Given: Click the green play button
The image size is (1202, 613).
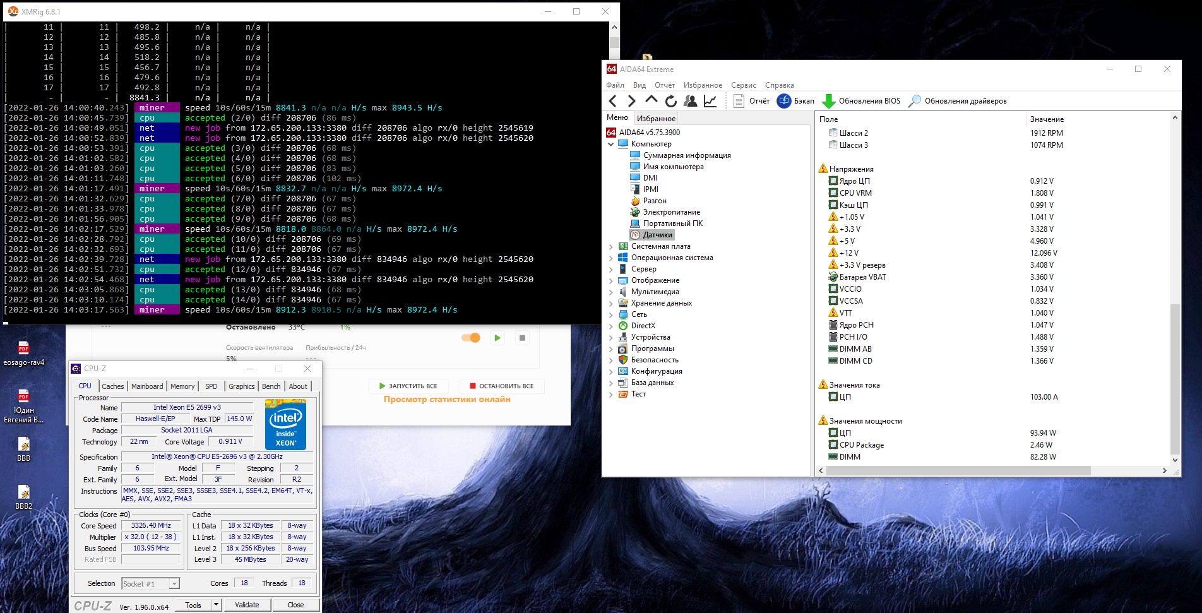Looking at the screenshot, I should click(497, 338).
